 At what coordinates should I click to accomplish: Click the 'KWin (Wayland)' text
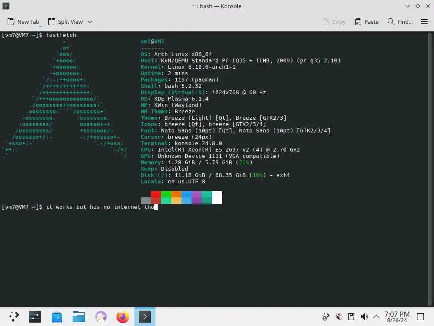point(178,105)
